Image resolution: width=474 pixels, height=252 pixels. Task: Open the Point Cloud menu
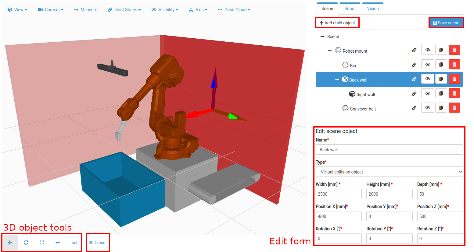coord(234,10)
